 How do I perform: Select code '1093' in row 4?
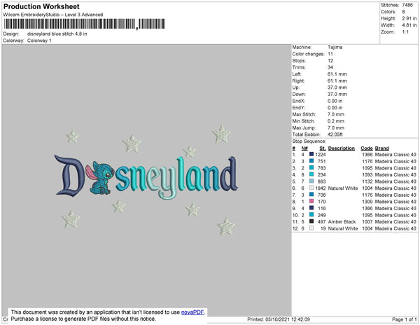point(367,175)
